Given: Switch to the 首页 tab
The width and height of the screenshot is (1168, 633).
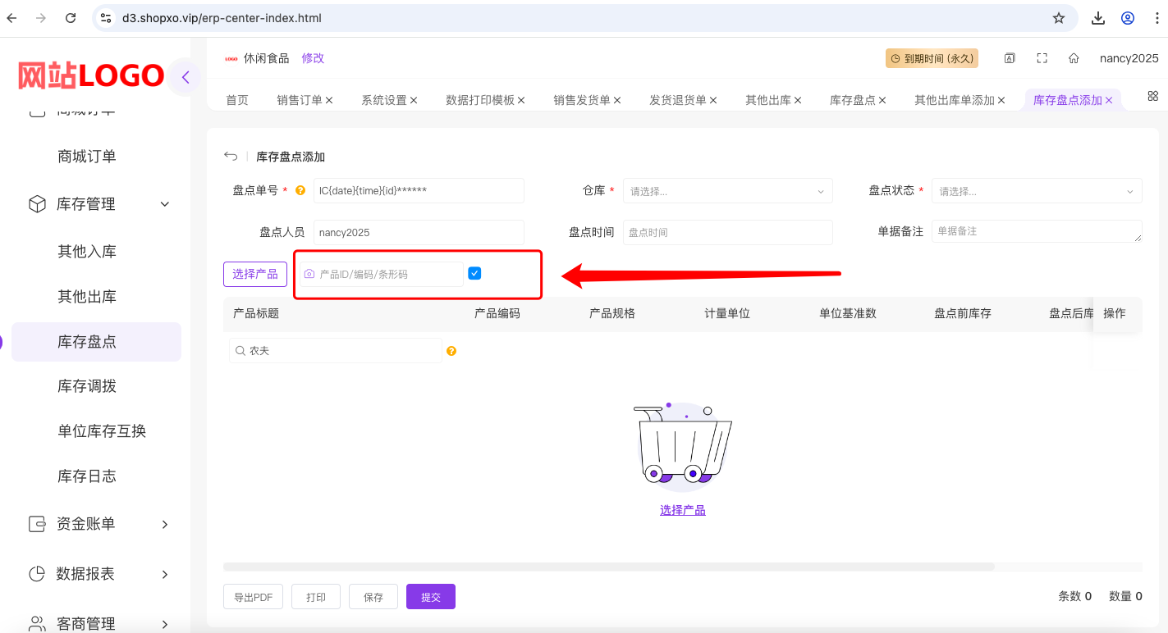Looking at the screenshot, I should pos(237,100).
